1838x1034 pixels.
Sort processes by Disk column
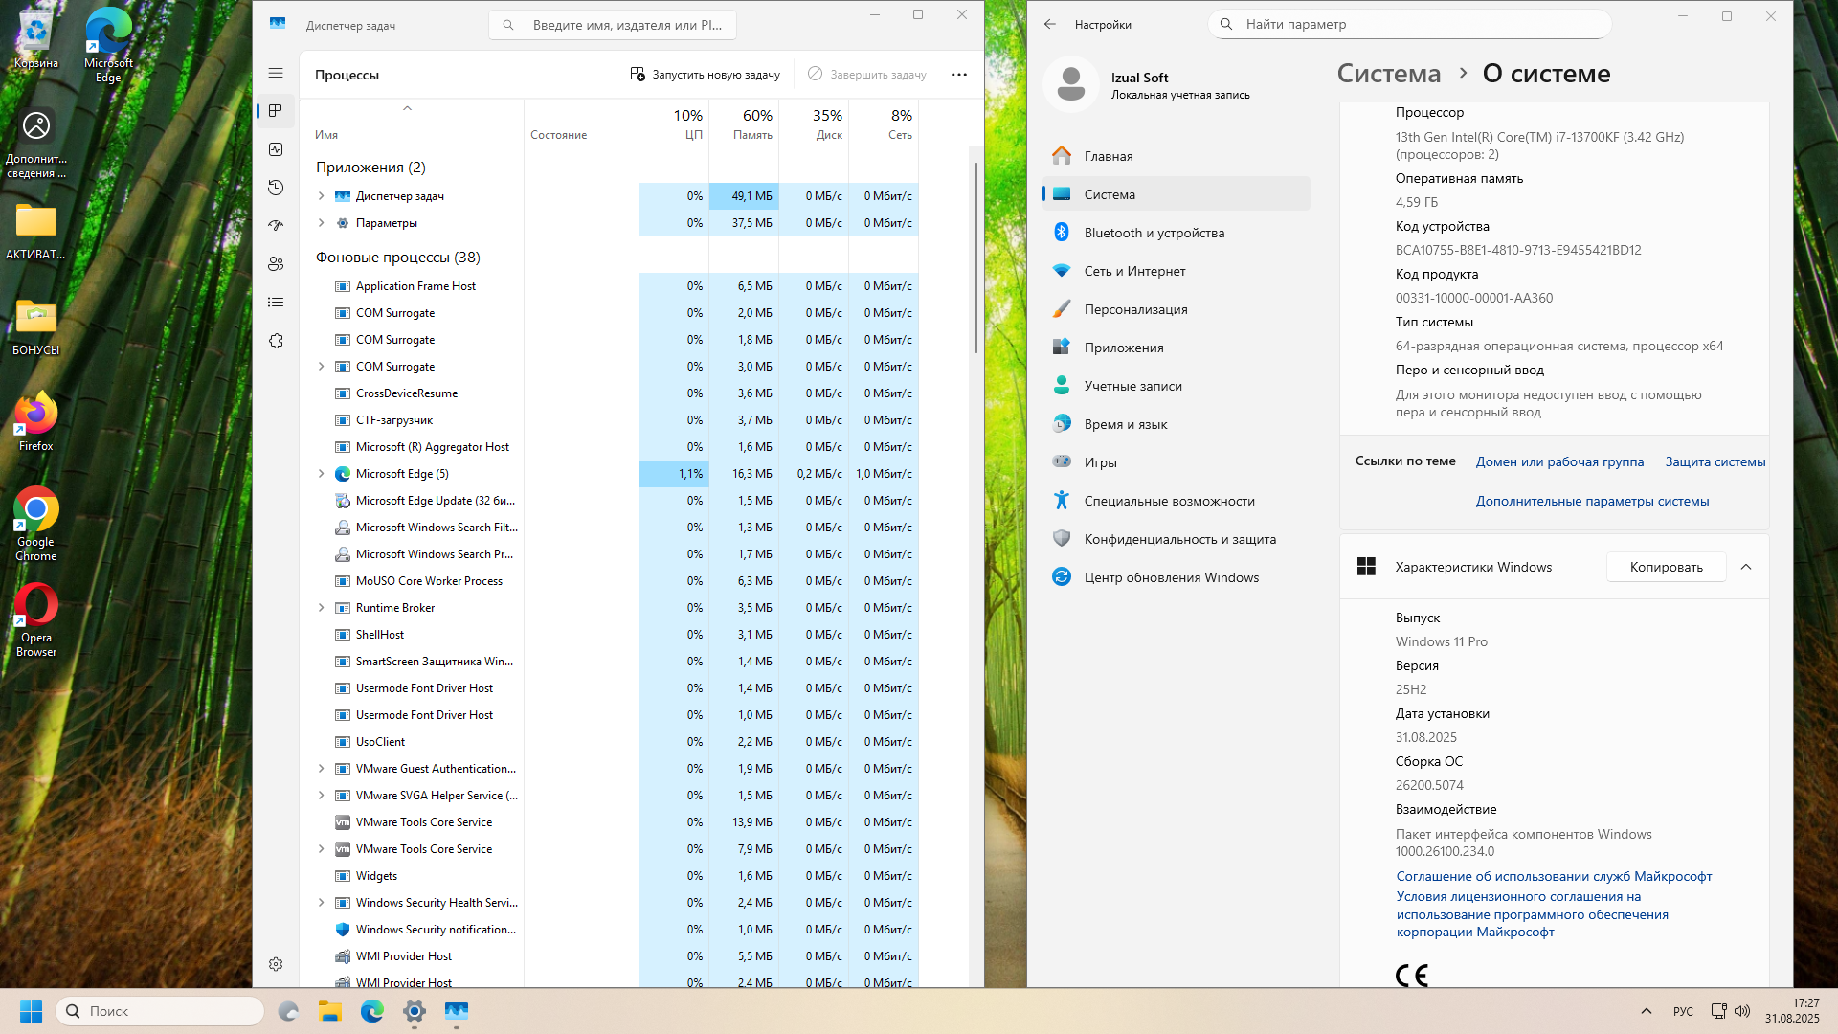(814, 124)
